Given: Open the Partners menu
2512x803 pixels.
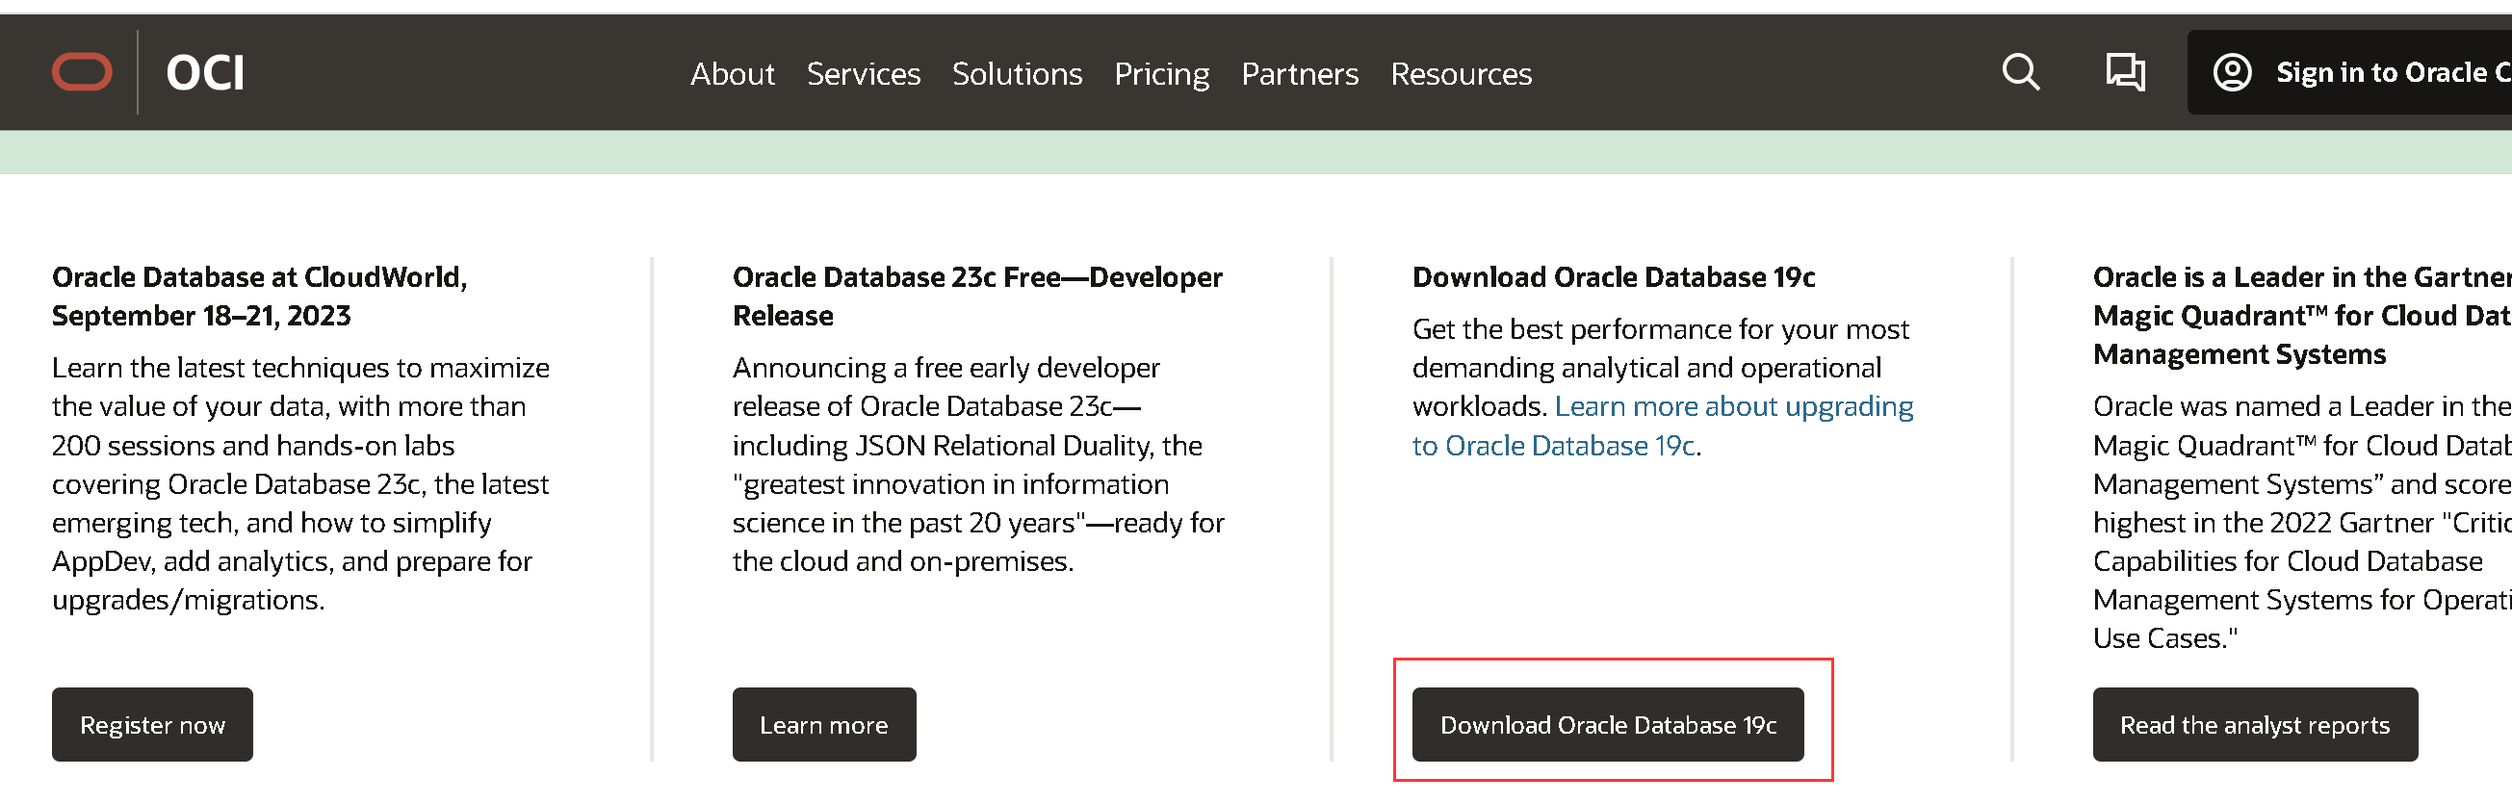Looking at the screenshot, I should point(1300,74).
